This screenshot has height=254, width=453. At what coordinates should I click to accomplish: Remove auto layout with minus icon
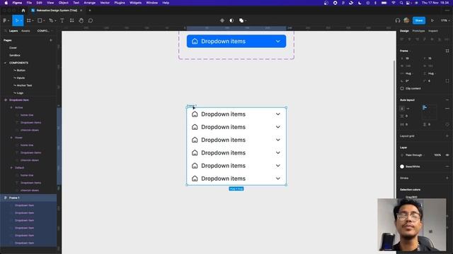(447, 100)
